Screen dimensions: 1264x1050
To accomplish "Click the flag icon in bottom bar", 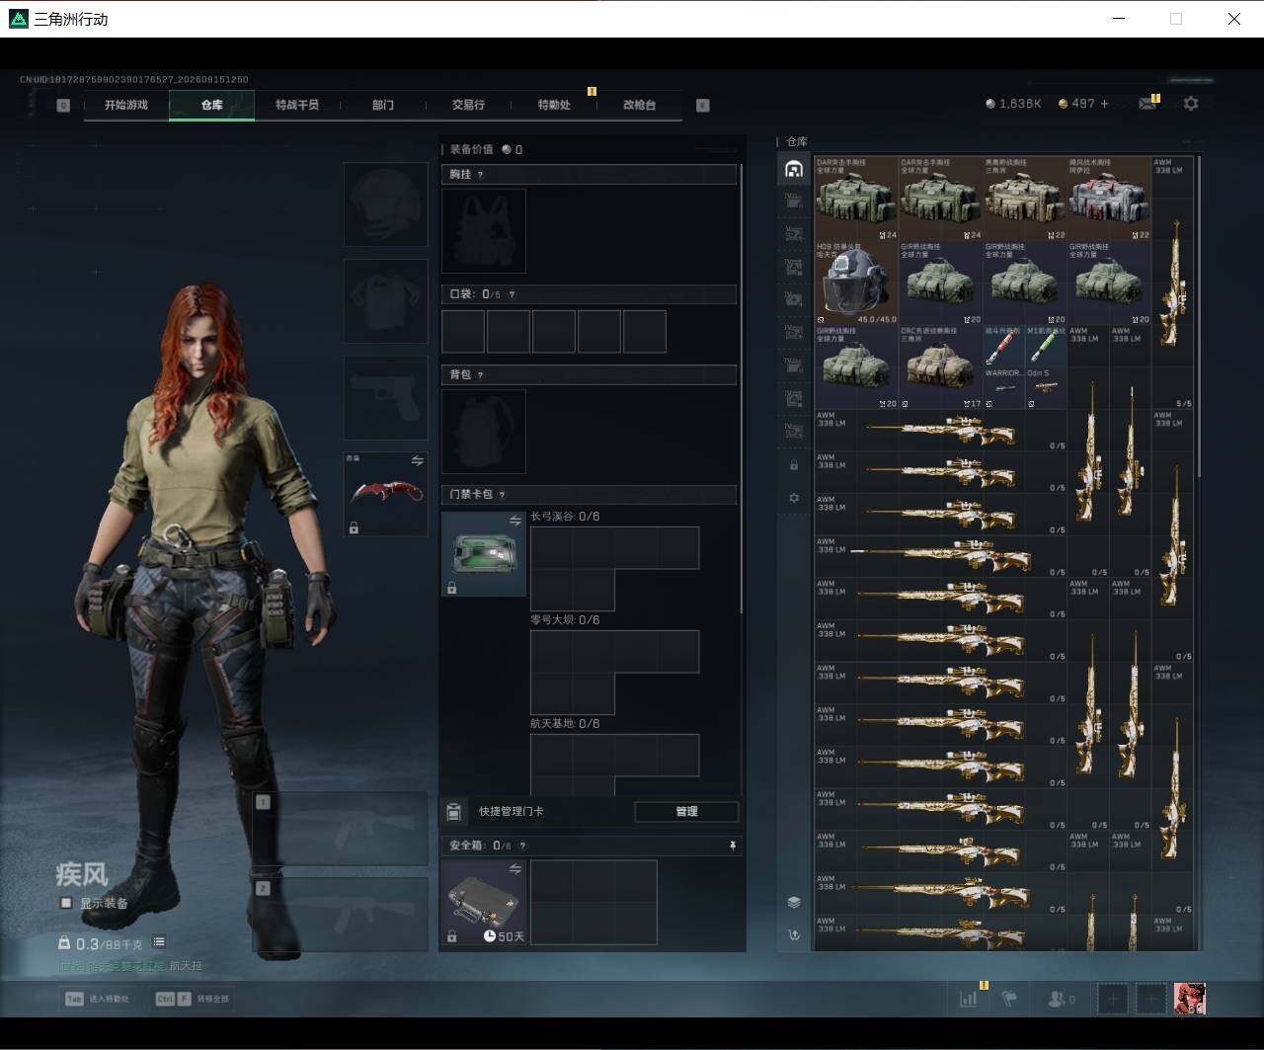I will pyautogui.click(x=1009, y=999).
